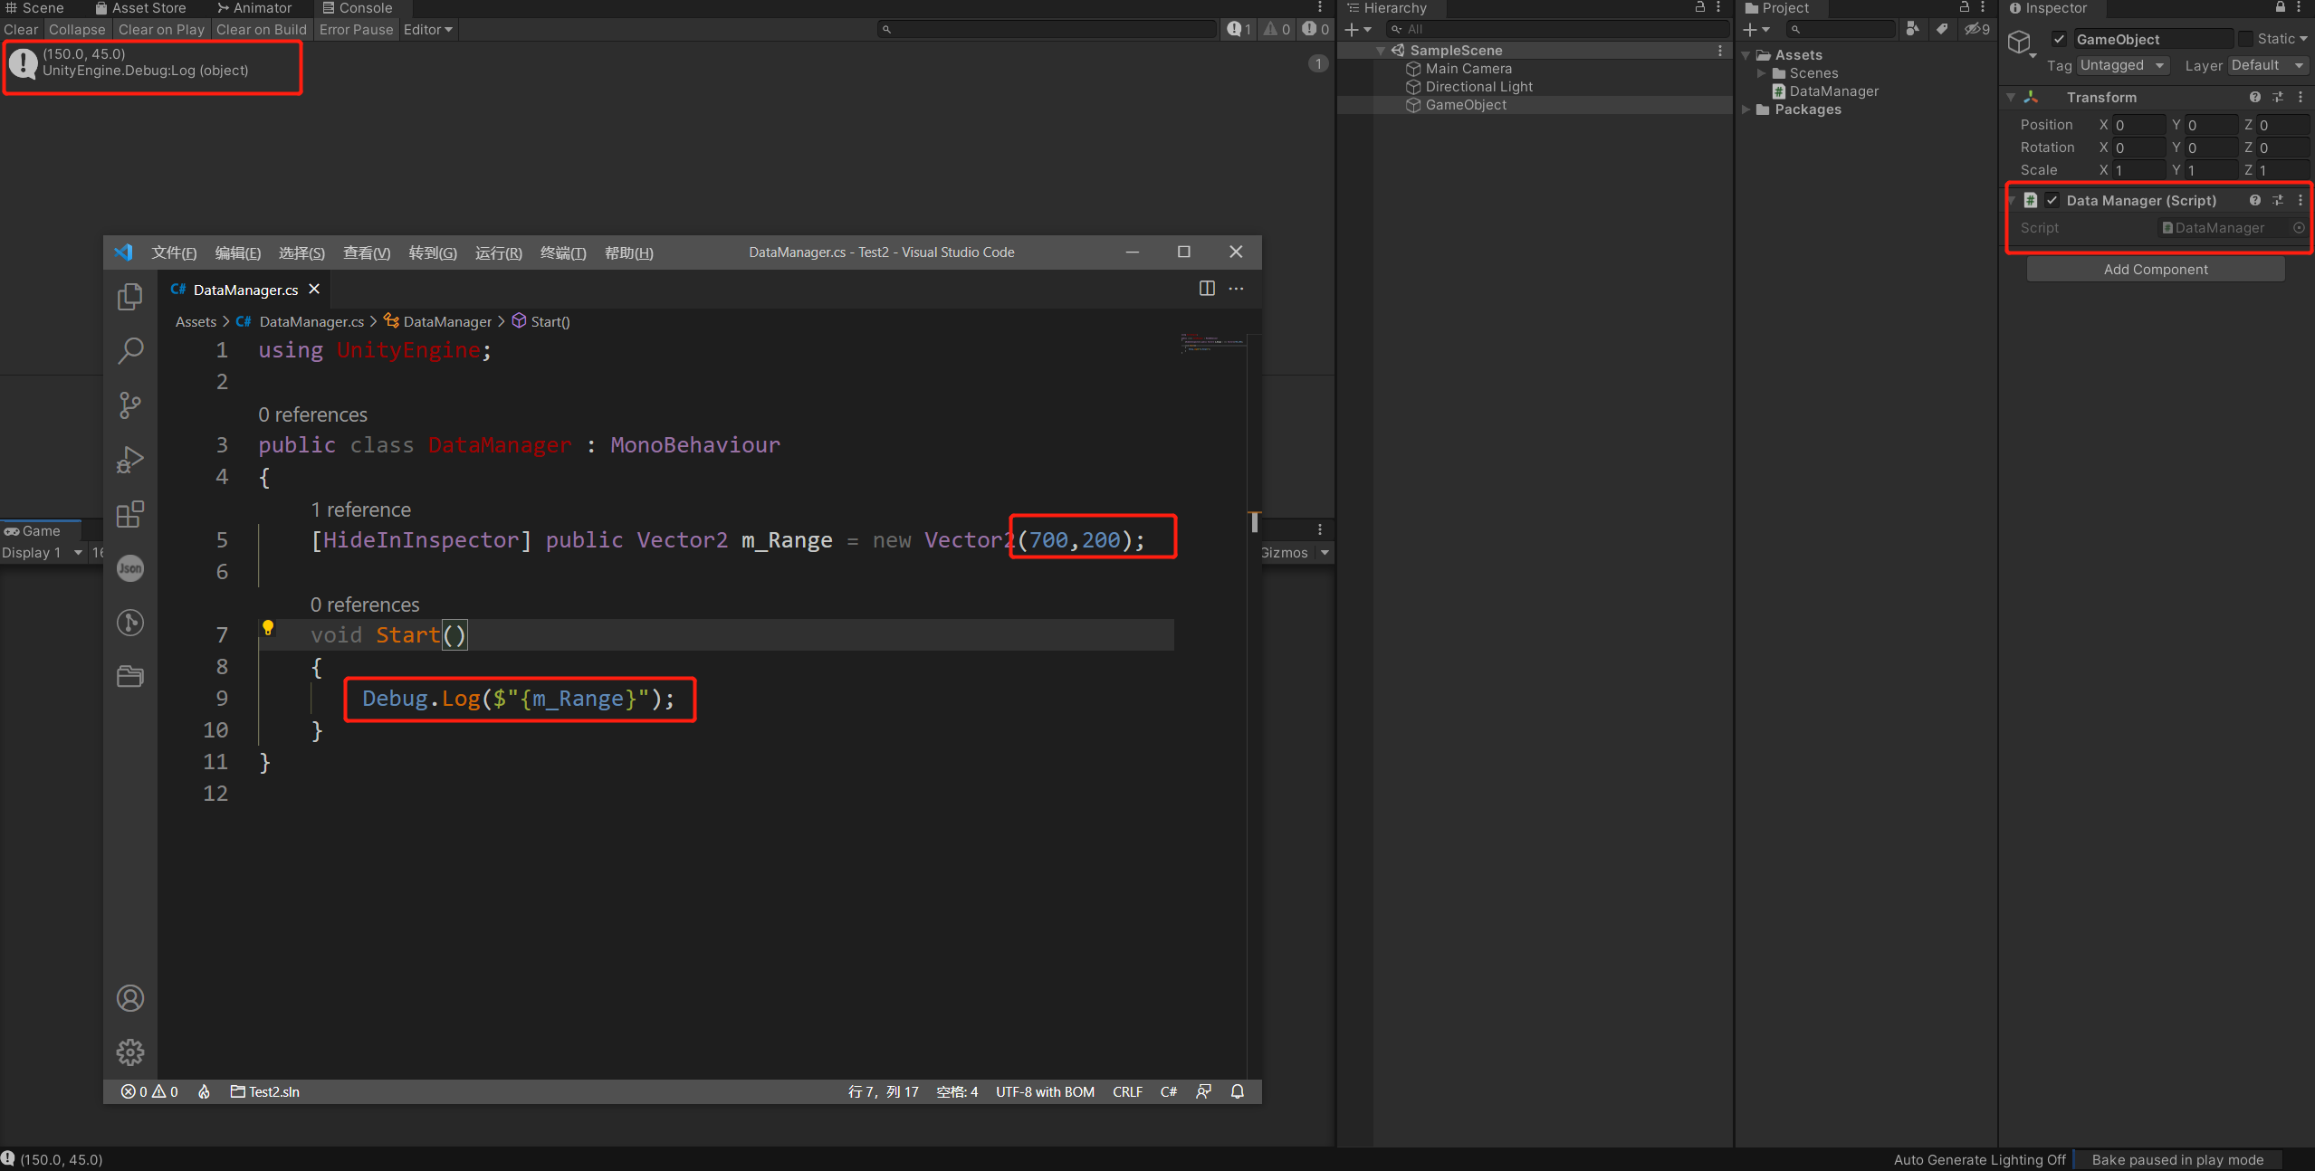
Task: Collapse the Assets folder in Project
Action: click(x=1746, y=55)
